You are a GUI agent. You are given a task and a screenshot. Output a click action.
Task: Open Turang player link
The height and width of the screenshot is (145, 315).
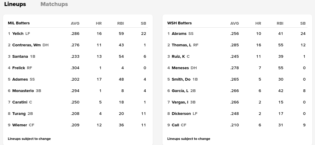tap(19, 114)
